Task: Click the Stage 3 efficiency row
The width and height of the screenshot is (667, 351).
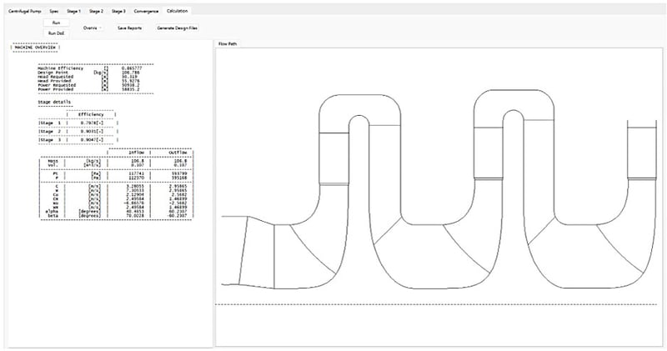Action: [78, 139]
